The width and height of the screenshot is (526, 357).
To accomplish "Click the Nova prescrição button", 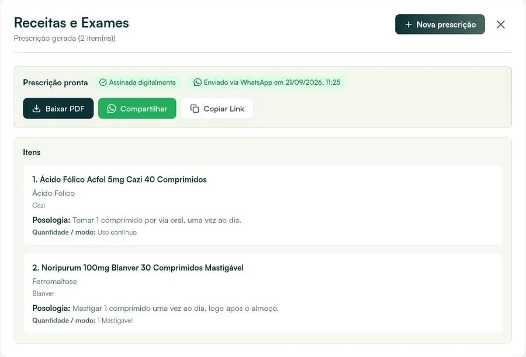I will tap(440, 24).
